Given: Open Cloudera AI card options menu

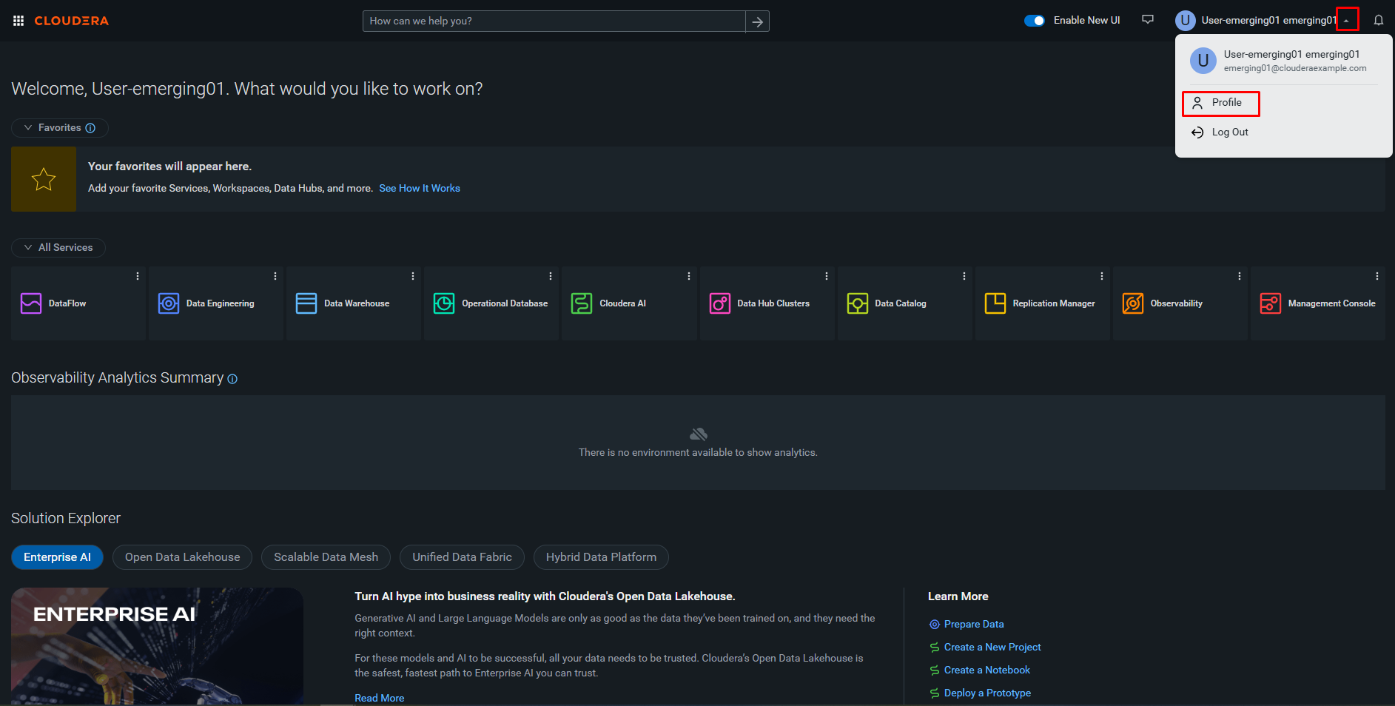Looking at the screenshot, I should click(x=689, y=276).
